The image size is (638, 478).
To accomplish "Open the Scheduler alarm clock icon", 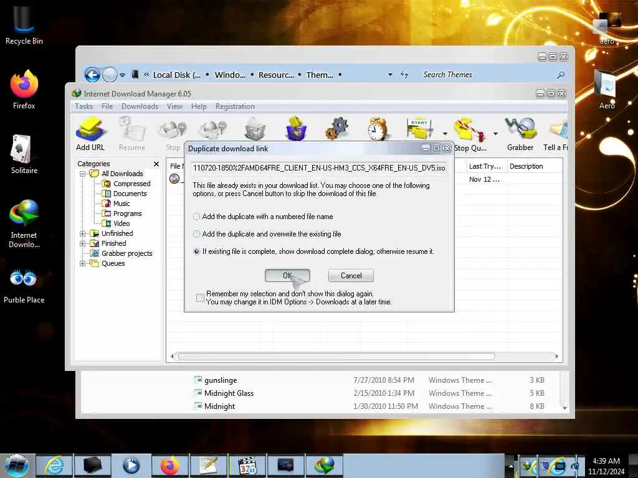I will [x=377, y=128].
